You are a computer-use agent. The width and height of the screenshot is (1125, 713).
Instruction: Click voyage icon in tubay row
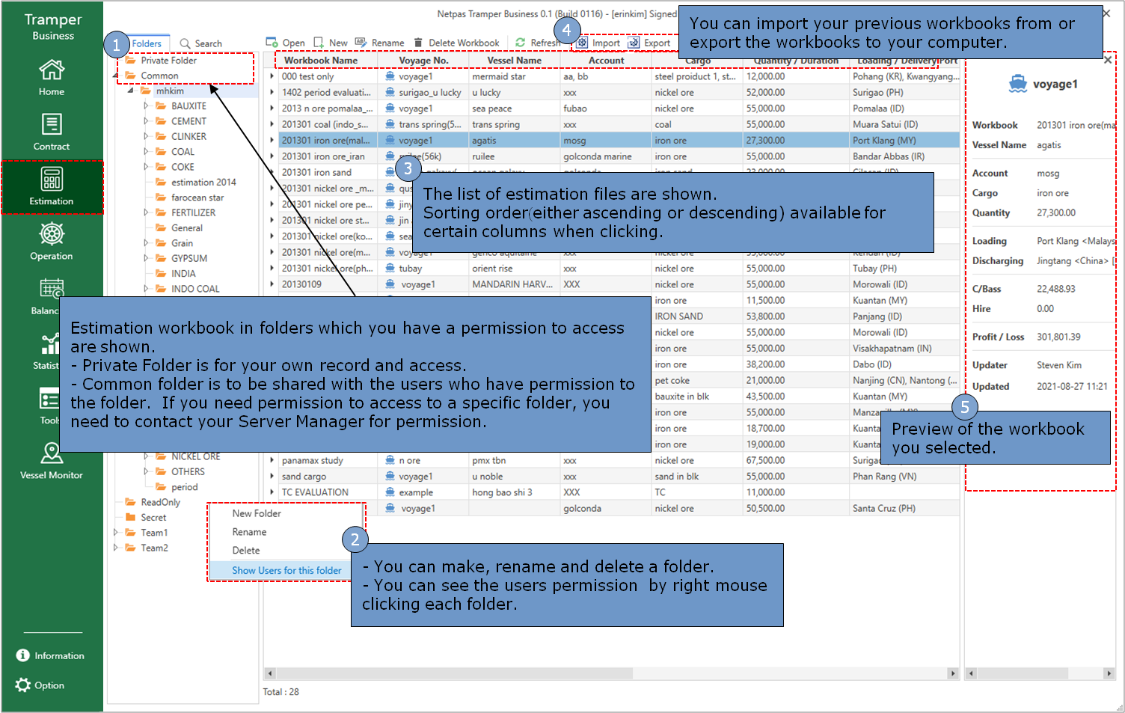tap(390, 269)
